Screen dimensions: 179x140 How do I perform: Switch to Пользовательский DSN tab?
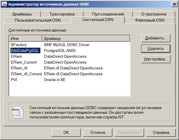click(x=38, y=20)
